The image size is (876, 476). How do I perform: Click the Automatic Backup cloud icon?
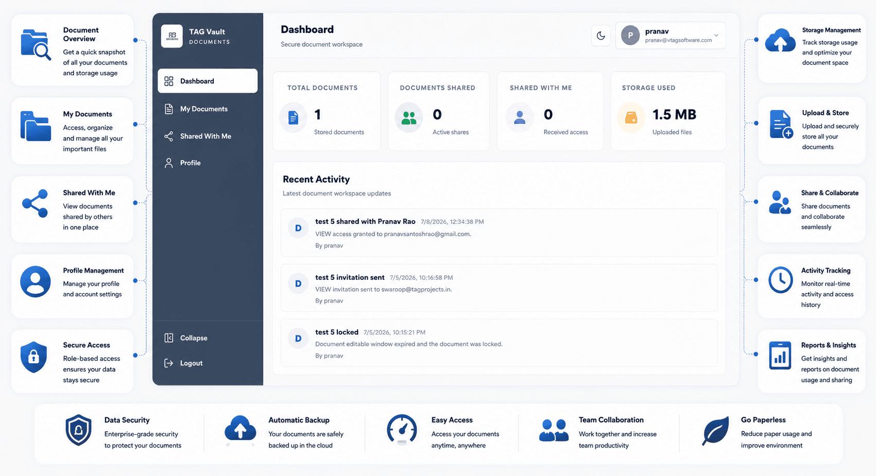click(x=241, y=428)
